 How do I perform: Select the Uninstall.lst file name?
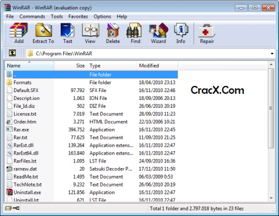[x=26, y=200]
